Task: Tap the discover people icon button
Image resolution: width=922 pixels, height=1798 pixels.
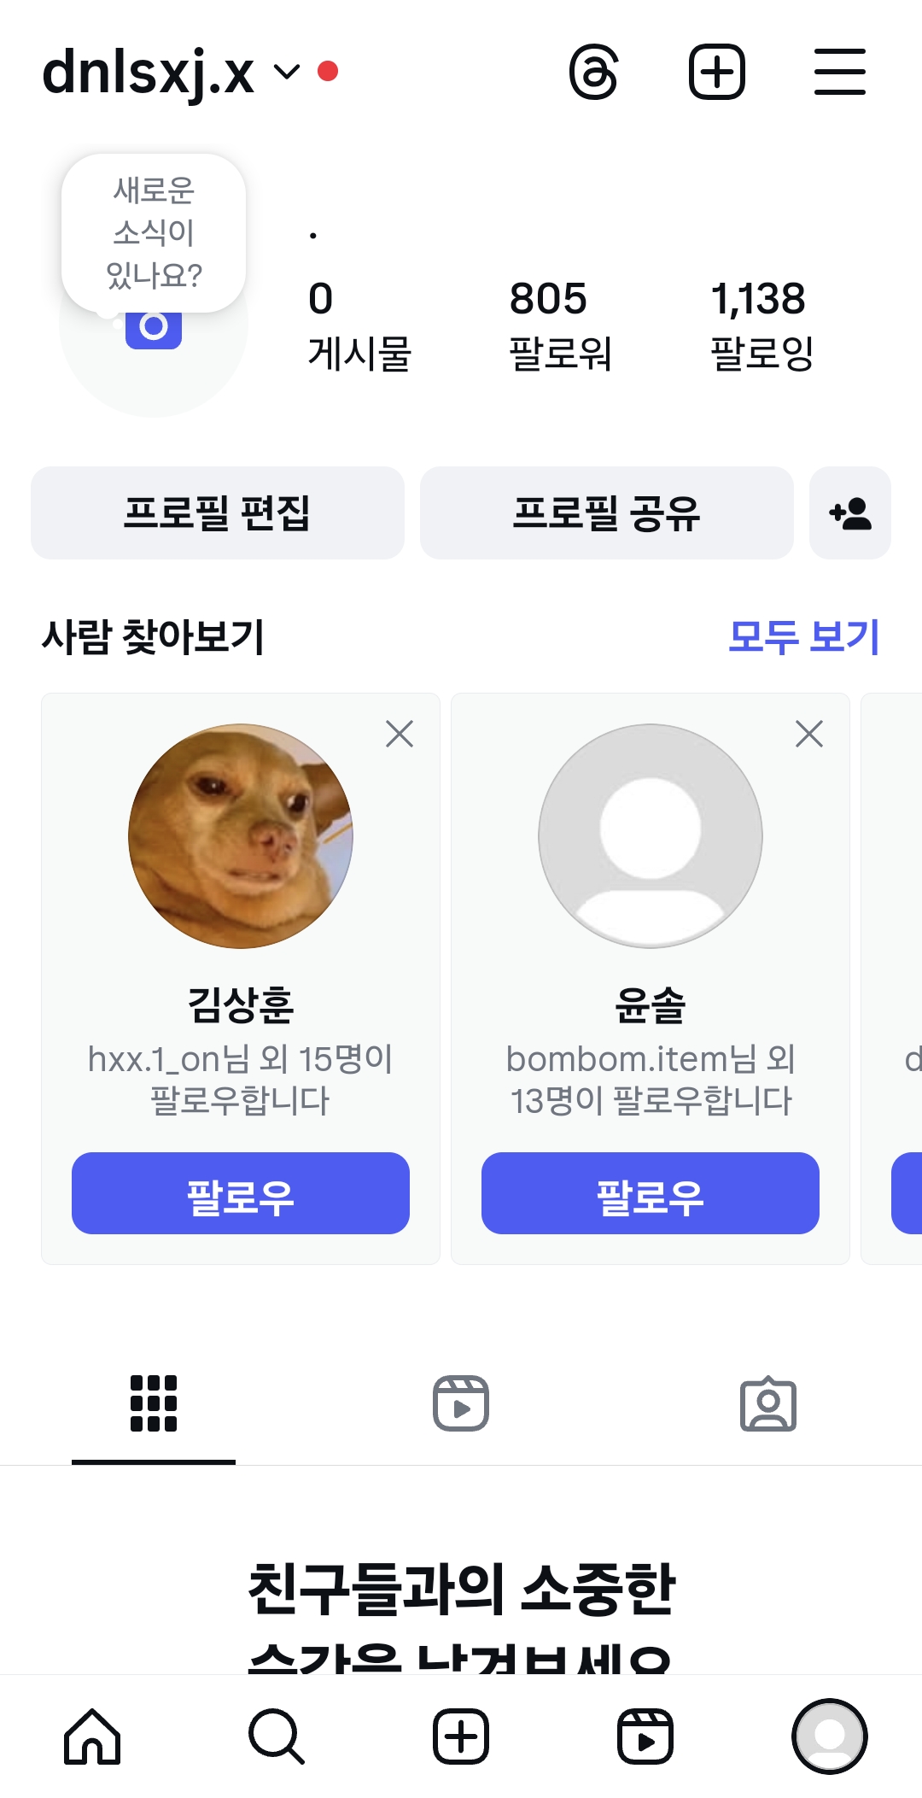Action: [849, 513]
